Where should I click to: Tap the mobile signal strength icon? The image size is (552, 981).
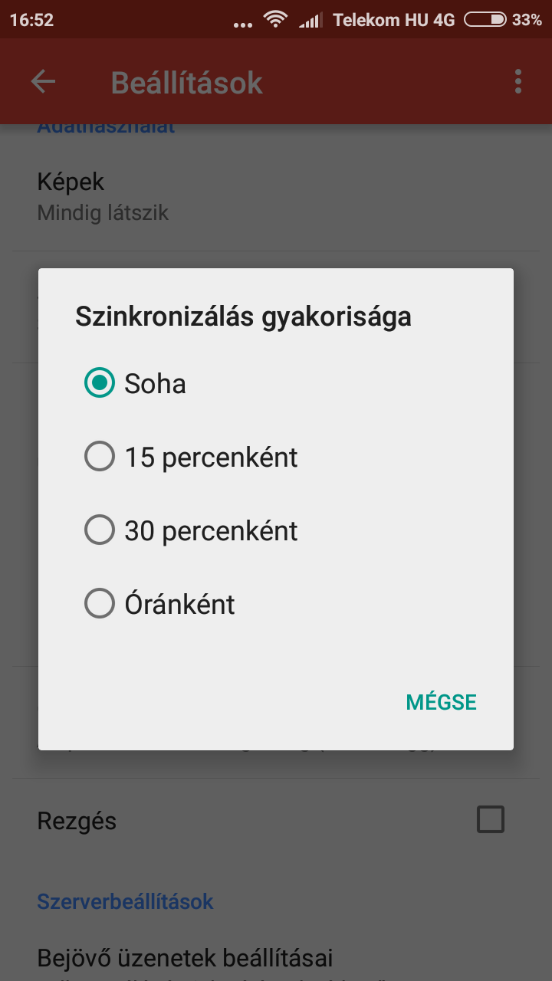coord(310,20)
